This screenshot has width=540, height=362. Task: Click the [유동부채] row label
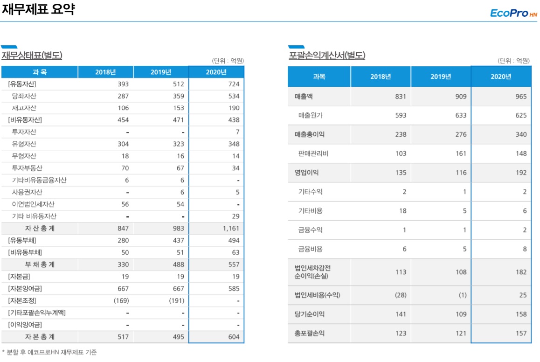[22, 240]
